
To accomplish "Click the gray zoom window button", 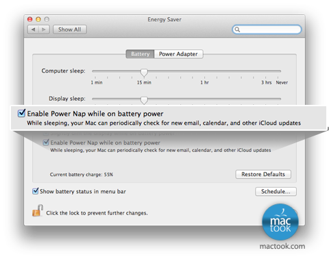I will [47, 19].
